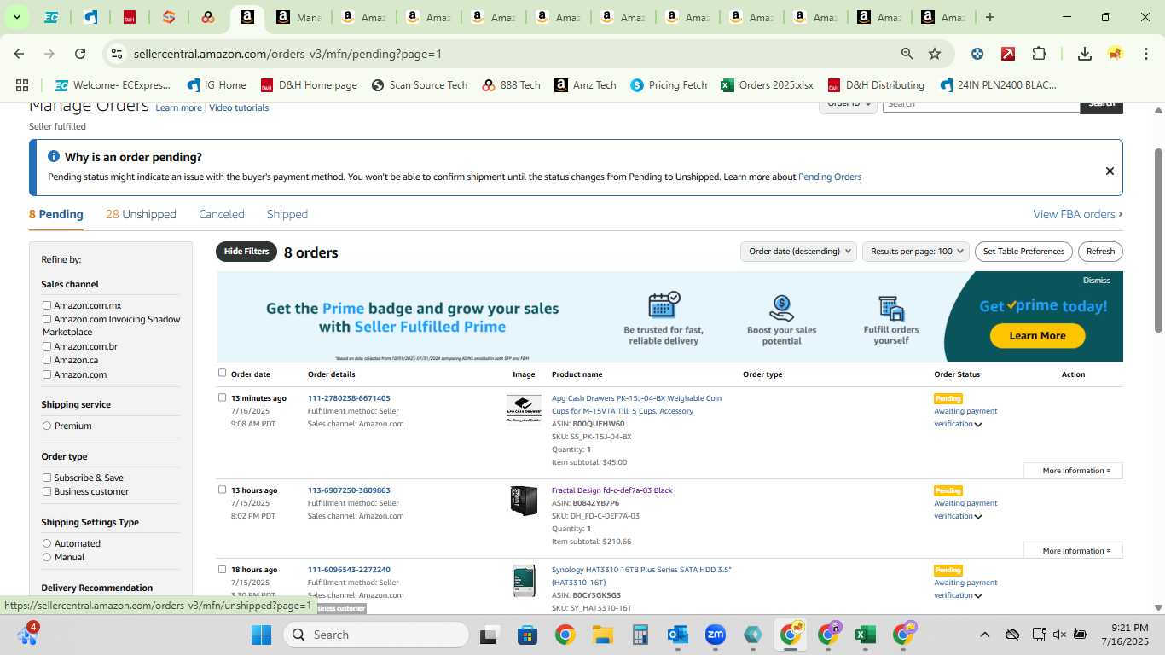Open View FBA orders link
This screenshot has width=1165, height=655.
pos(1077,214)
